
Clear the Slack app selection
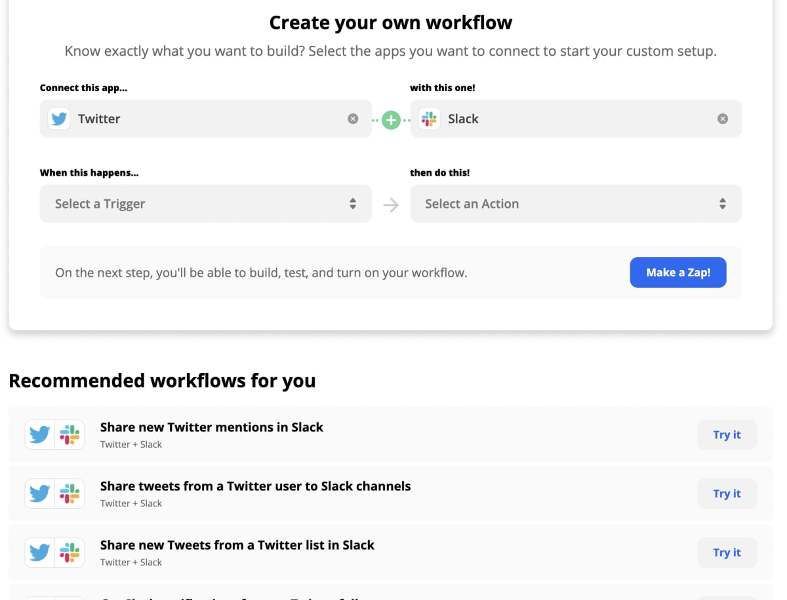coord(723,119)
